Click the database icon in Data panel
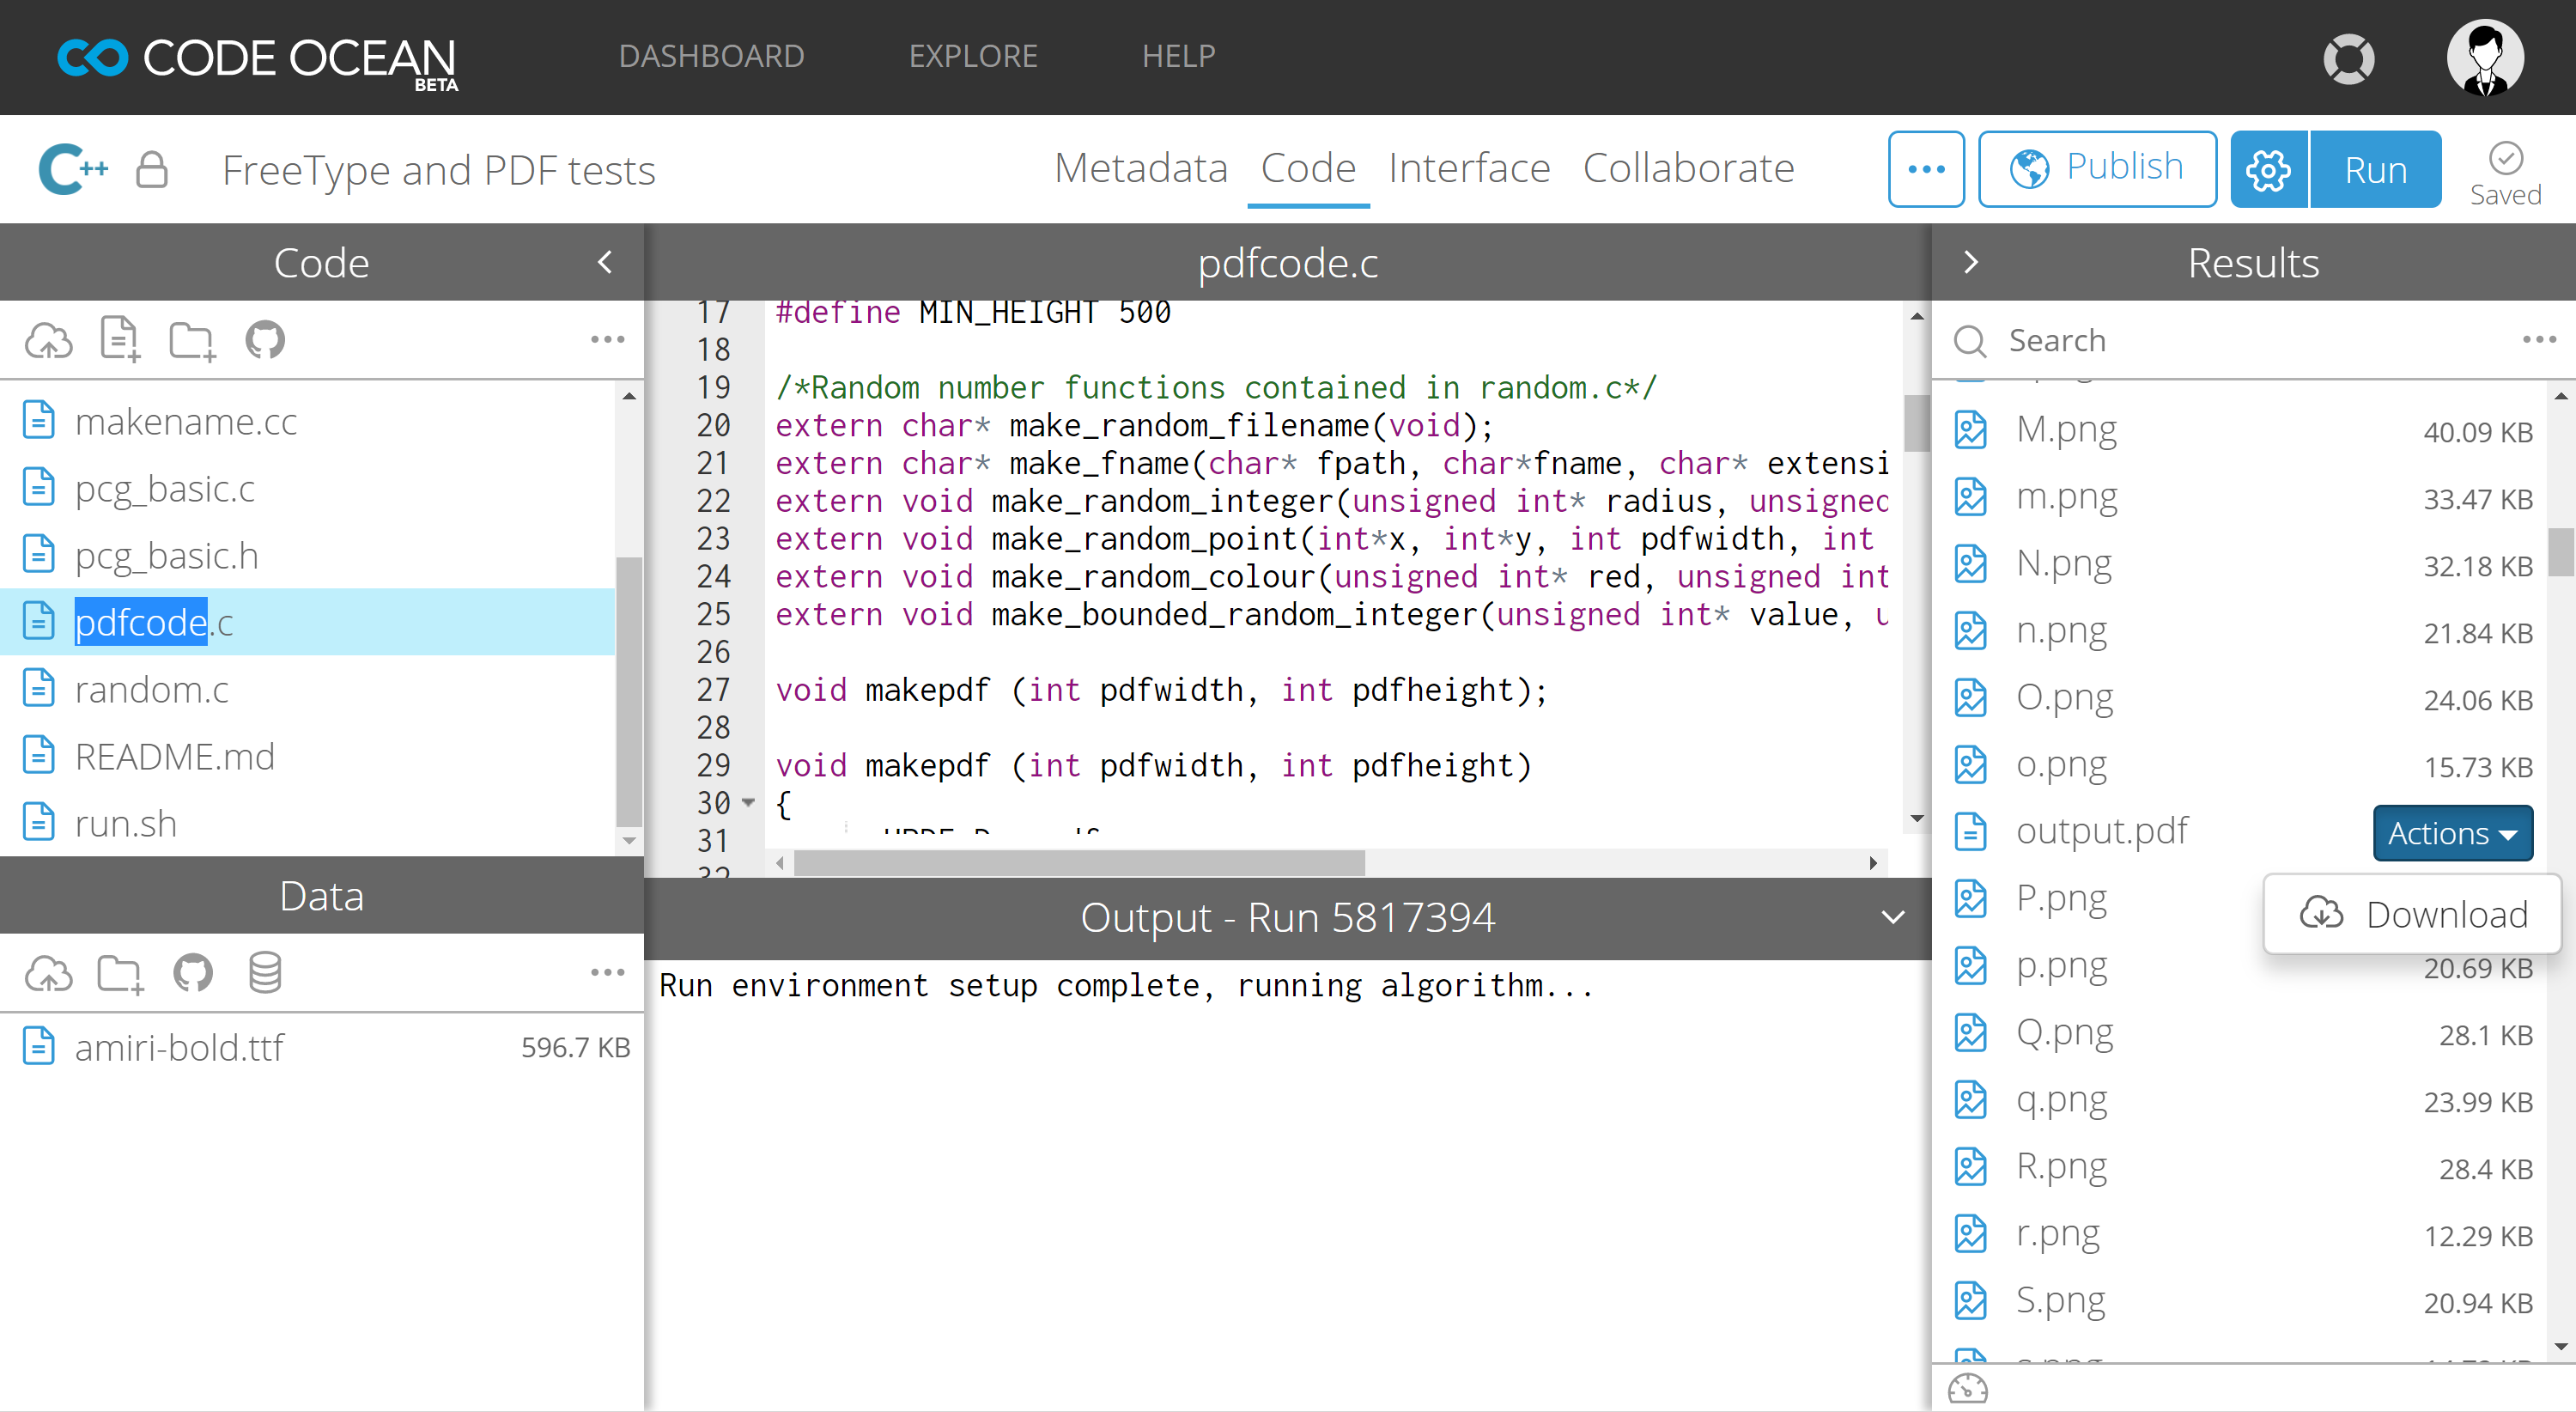 coord(264,972)
